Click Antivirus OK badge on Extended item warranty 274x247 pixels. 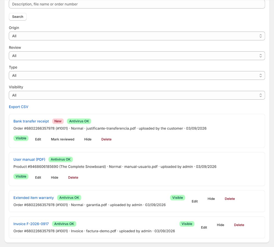coord(69,198)
